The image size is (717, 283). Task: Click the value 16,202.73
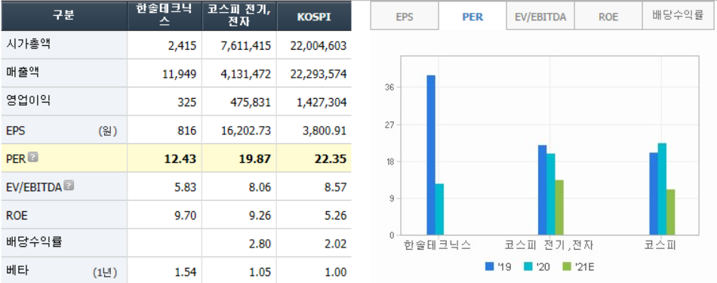247,131
